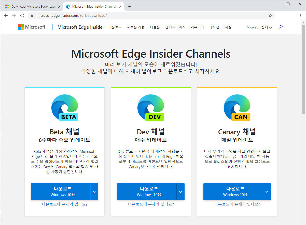
Task: Click the 매주 업데이트 subtitle
Action: (x=151, y=140)
